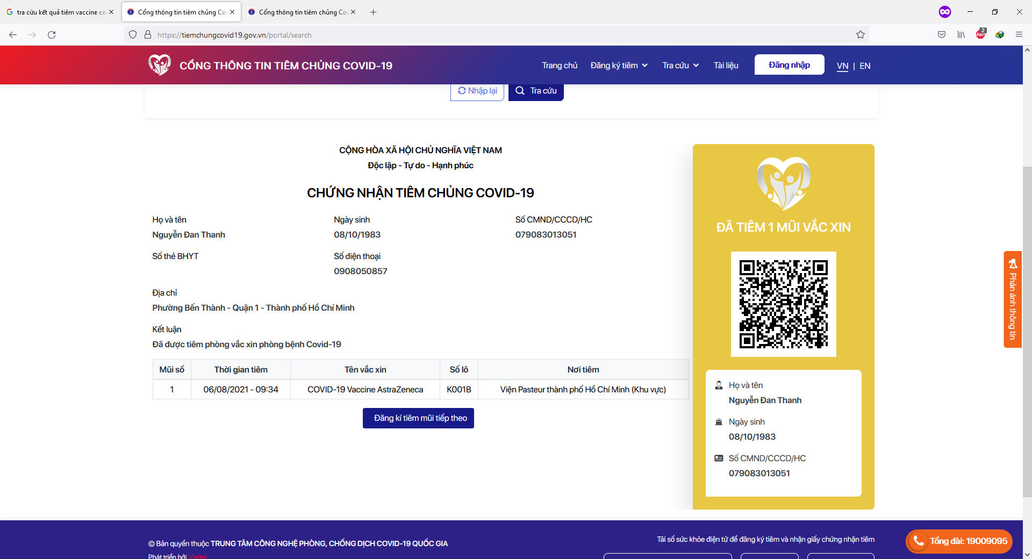Open the Tài liệu menu item
Image resolution: width=1032 pixels, height=559 pixels.
pos(726,66)
